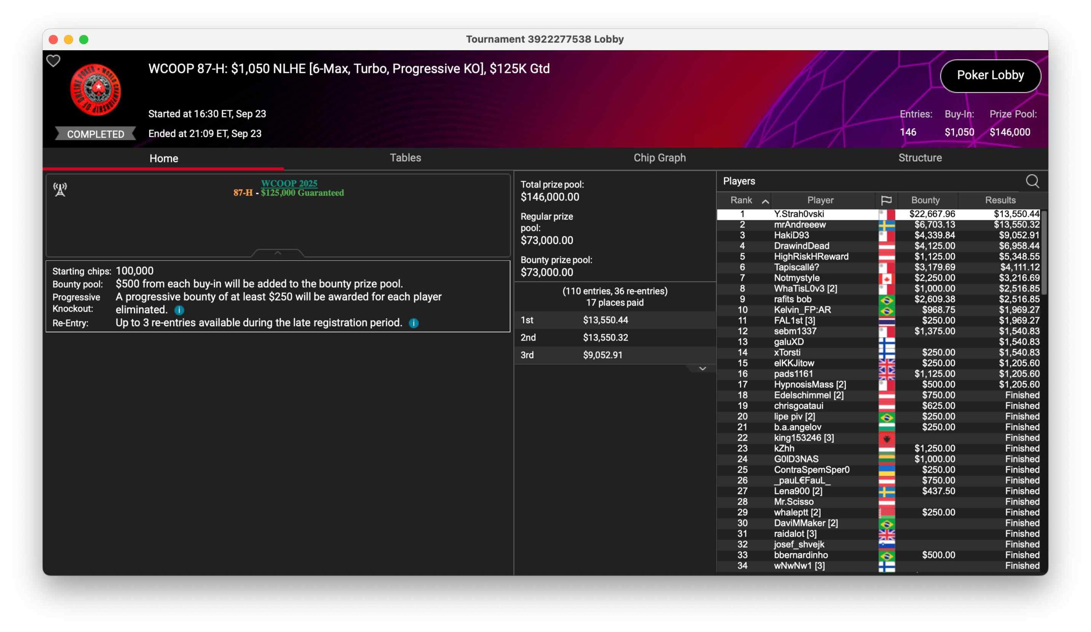The height and width of the screenshot is (632, 1091).
Task: Click the flag country column icon
Action: click(886, 200)
